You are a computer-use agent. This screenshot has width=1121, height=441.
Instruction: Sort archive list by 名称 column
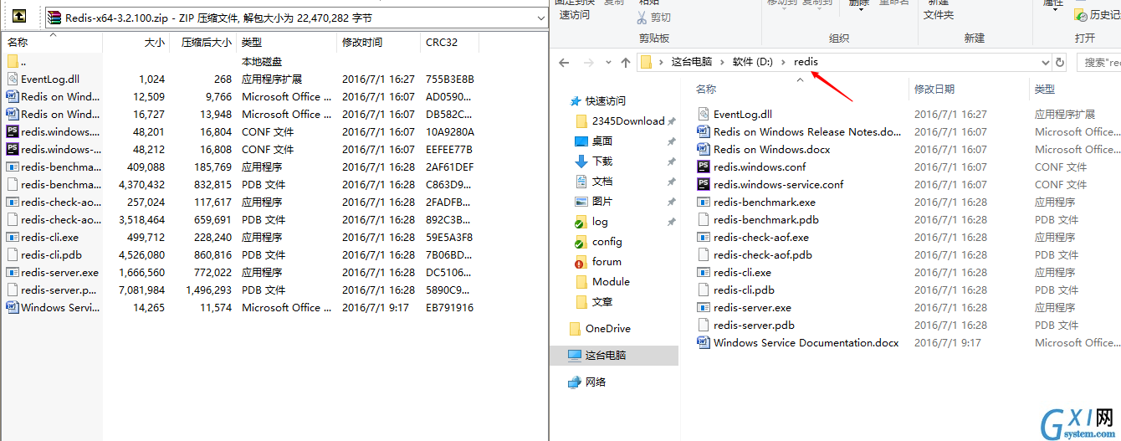tap(52, 42)
